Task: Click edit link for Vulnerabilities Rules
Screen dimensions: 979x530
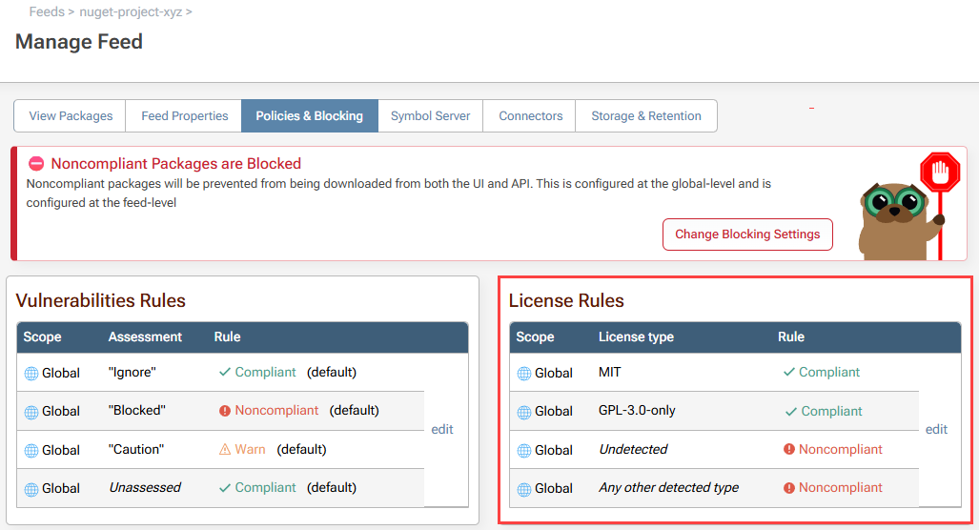Action: point(442,430)
